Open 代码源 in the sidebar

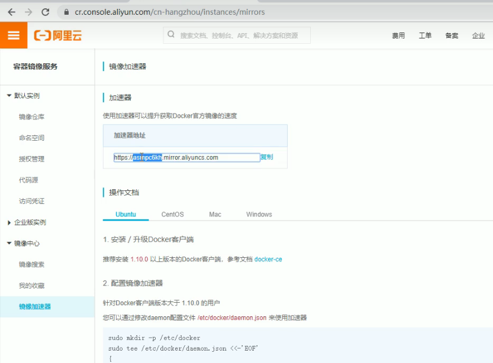(x=28, y=180)
